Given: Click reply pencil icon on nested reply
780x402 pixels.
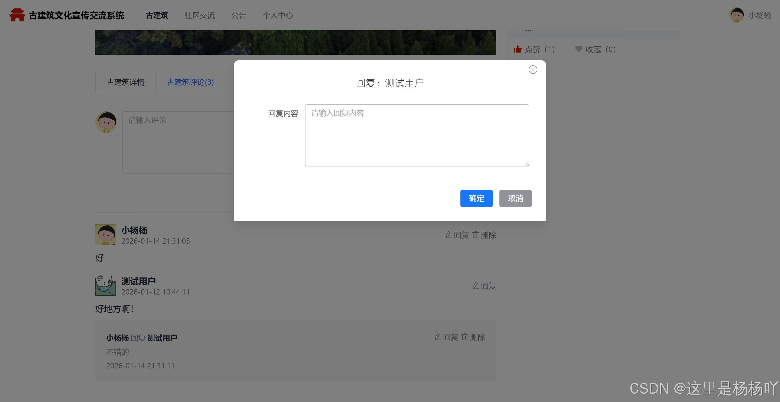Looking at the screenshot, I should pyautogui.click(x=438, y=337).
